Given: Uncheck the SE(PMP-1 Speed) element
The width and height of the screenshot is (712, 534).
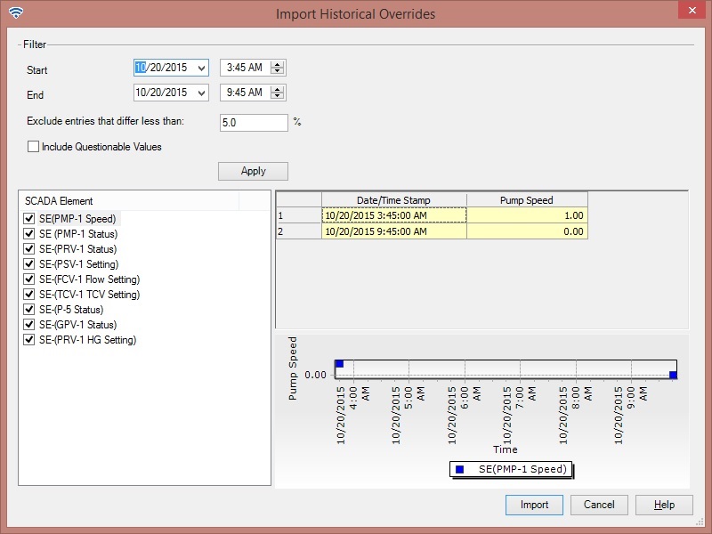Looking at the screenshot, I should [x=29, y=219].
